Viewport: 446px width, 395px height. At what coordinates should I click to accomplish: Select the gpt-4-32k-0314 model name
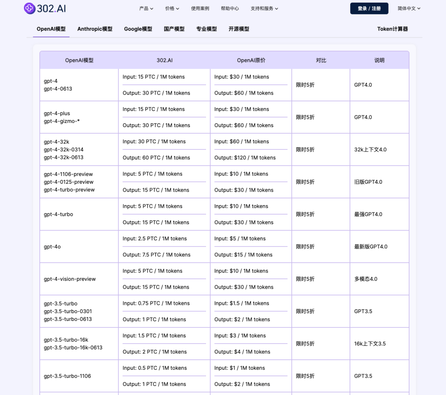[x=64, y=149]
